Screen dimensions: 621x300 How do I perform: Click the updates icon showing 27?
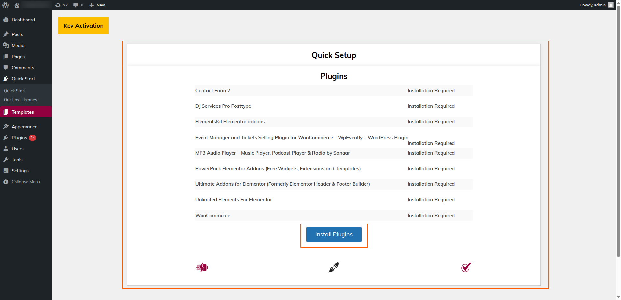[x=61, y=5]
